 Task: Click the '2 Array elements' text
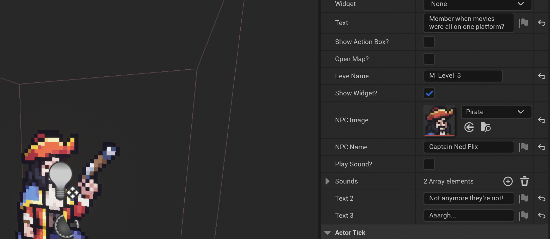[x=448, y=181]
